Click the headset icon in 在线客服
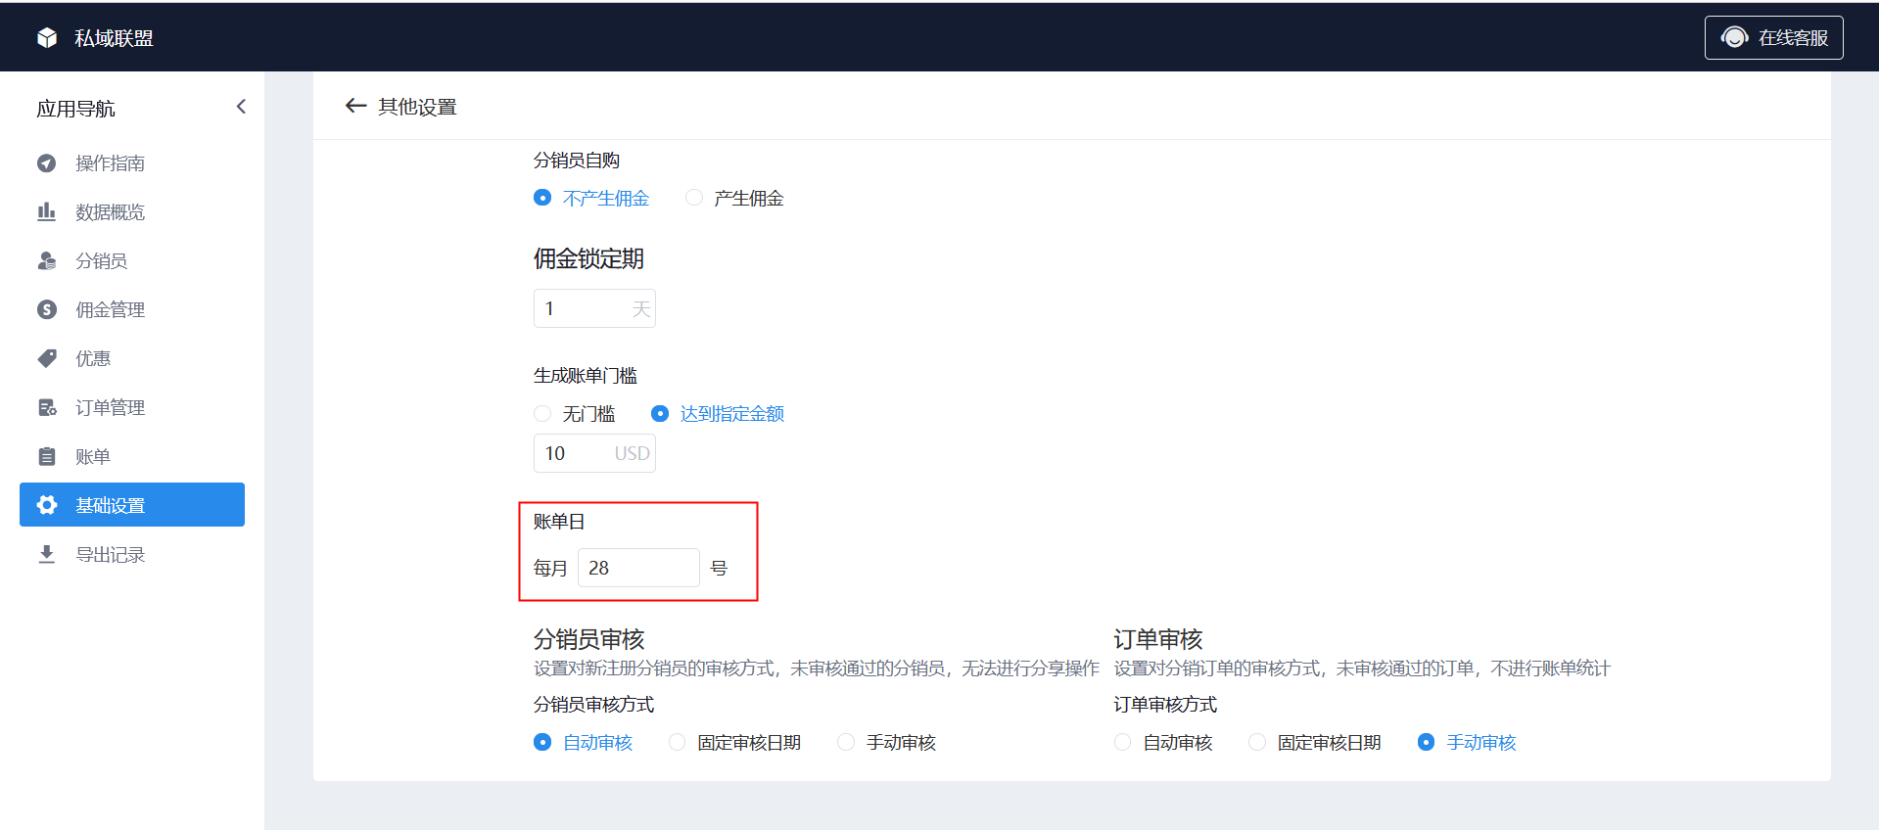This screenshot has height=830, width=1879. [x=1734, y=38]
